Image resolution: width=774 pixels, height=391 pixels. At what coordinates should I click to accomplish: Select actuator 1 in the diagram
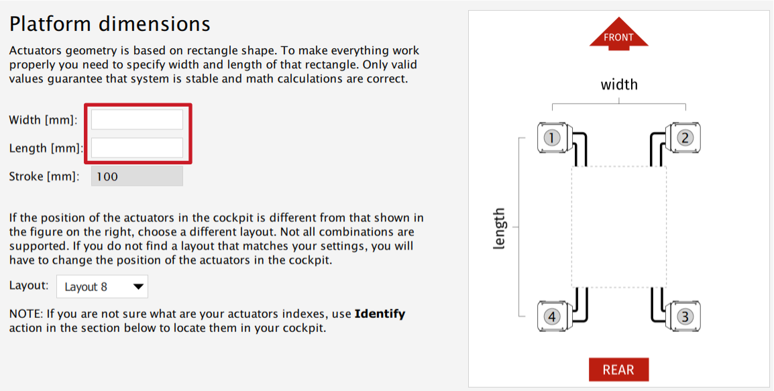coord(553,137)
